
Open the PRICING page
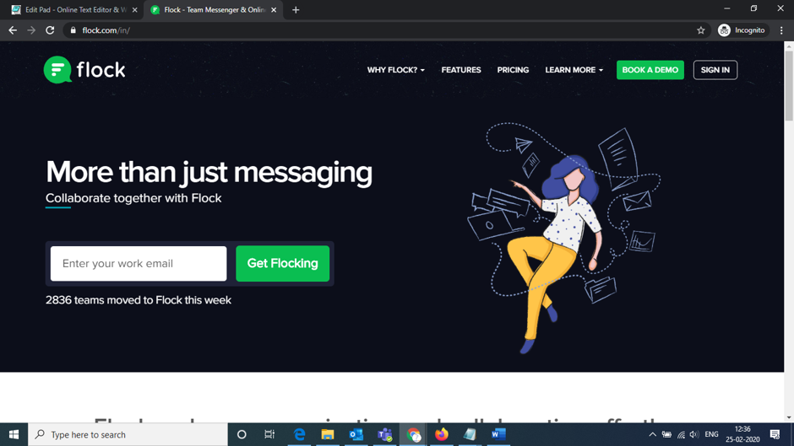(513, 70)
